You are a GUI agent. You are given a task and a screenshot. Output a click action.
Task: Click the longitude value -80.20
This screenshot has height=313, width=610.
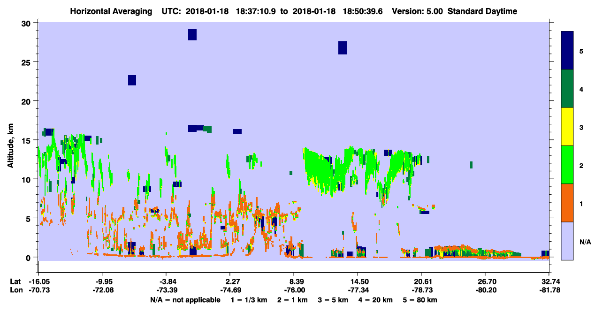coord(485,290)
